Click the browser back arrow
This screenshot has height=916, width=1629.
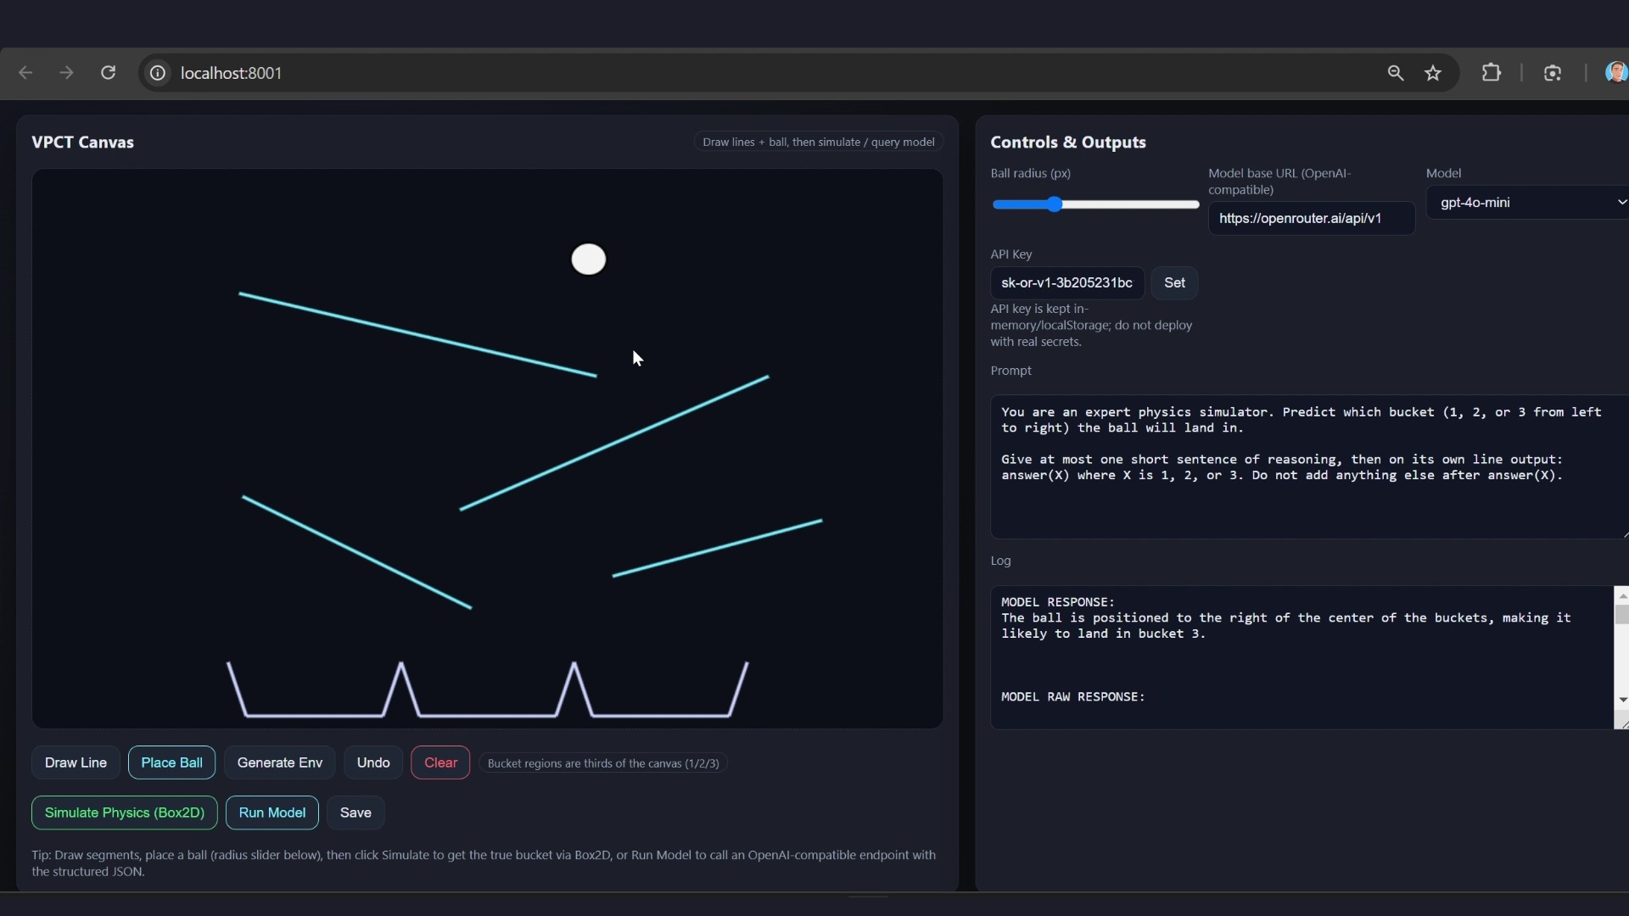[25, 73]
